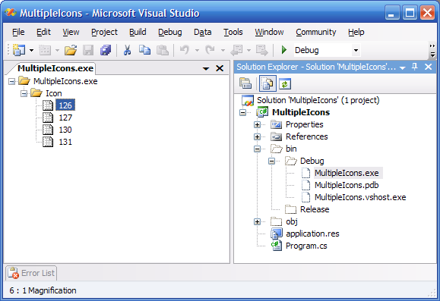Open the Build menu

[138, 32]
